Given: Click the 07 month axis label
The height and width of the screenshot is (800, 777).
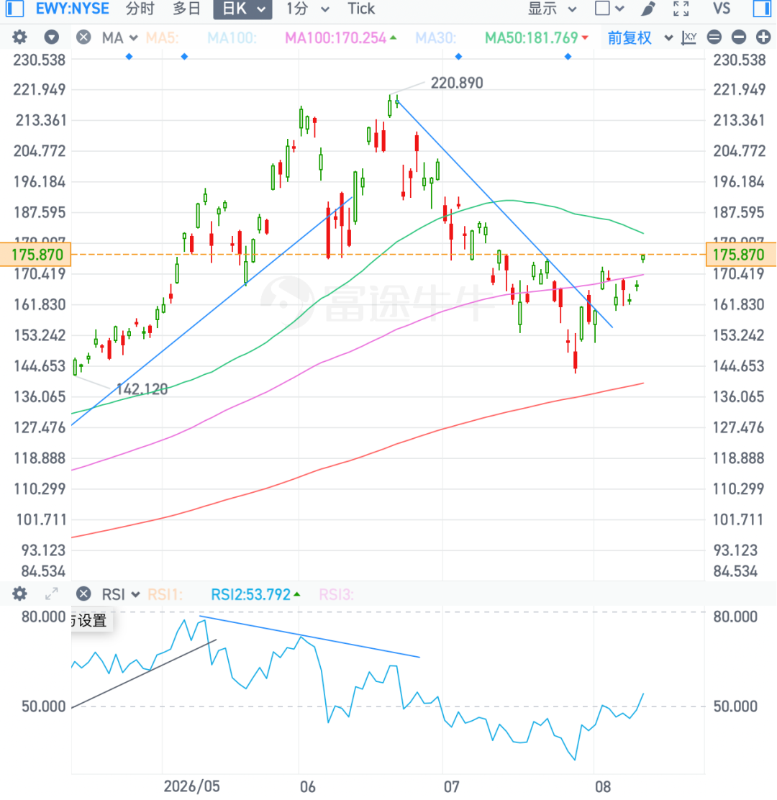Looking at the screenshot, I should (x=452, y=786).
